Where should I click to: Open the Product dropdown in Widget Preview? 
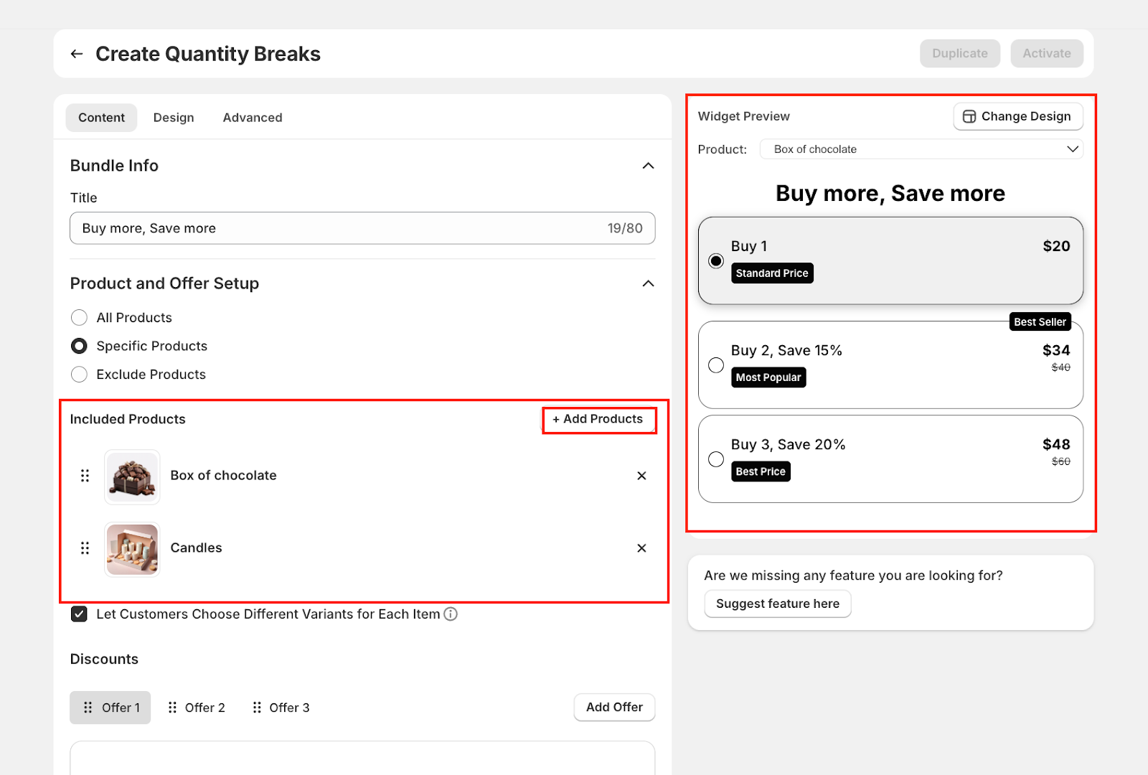921,149
